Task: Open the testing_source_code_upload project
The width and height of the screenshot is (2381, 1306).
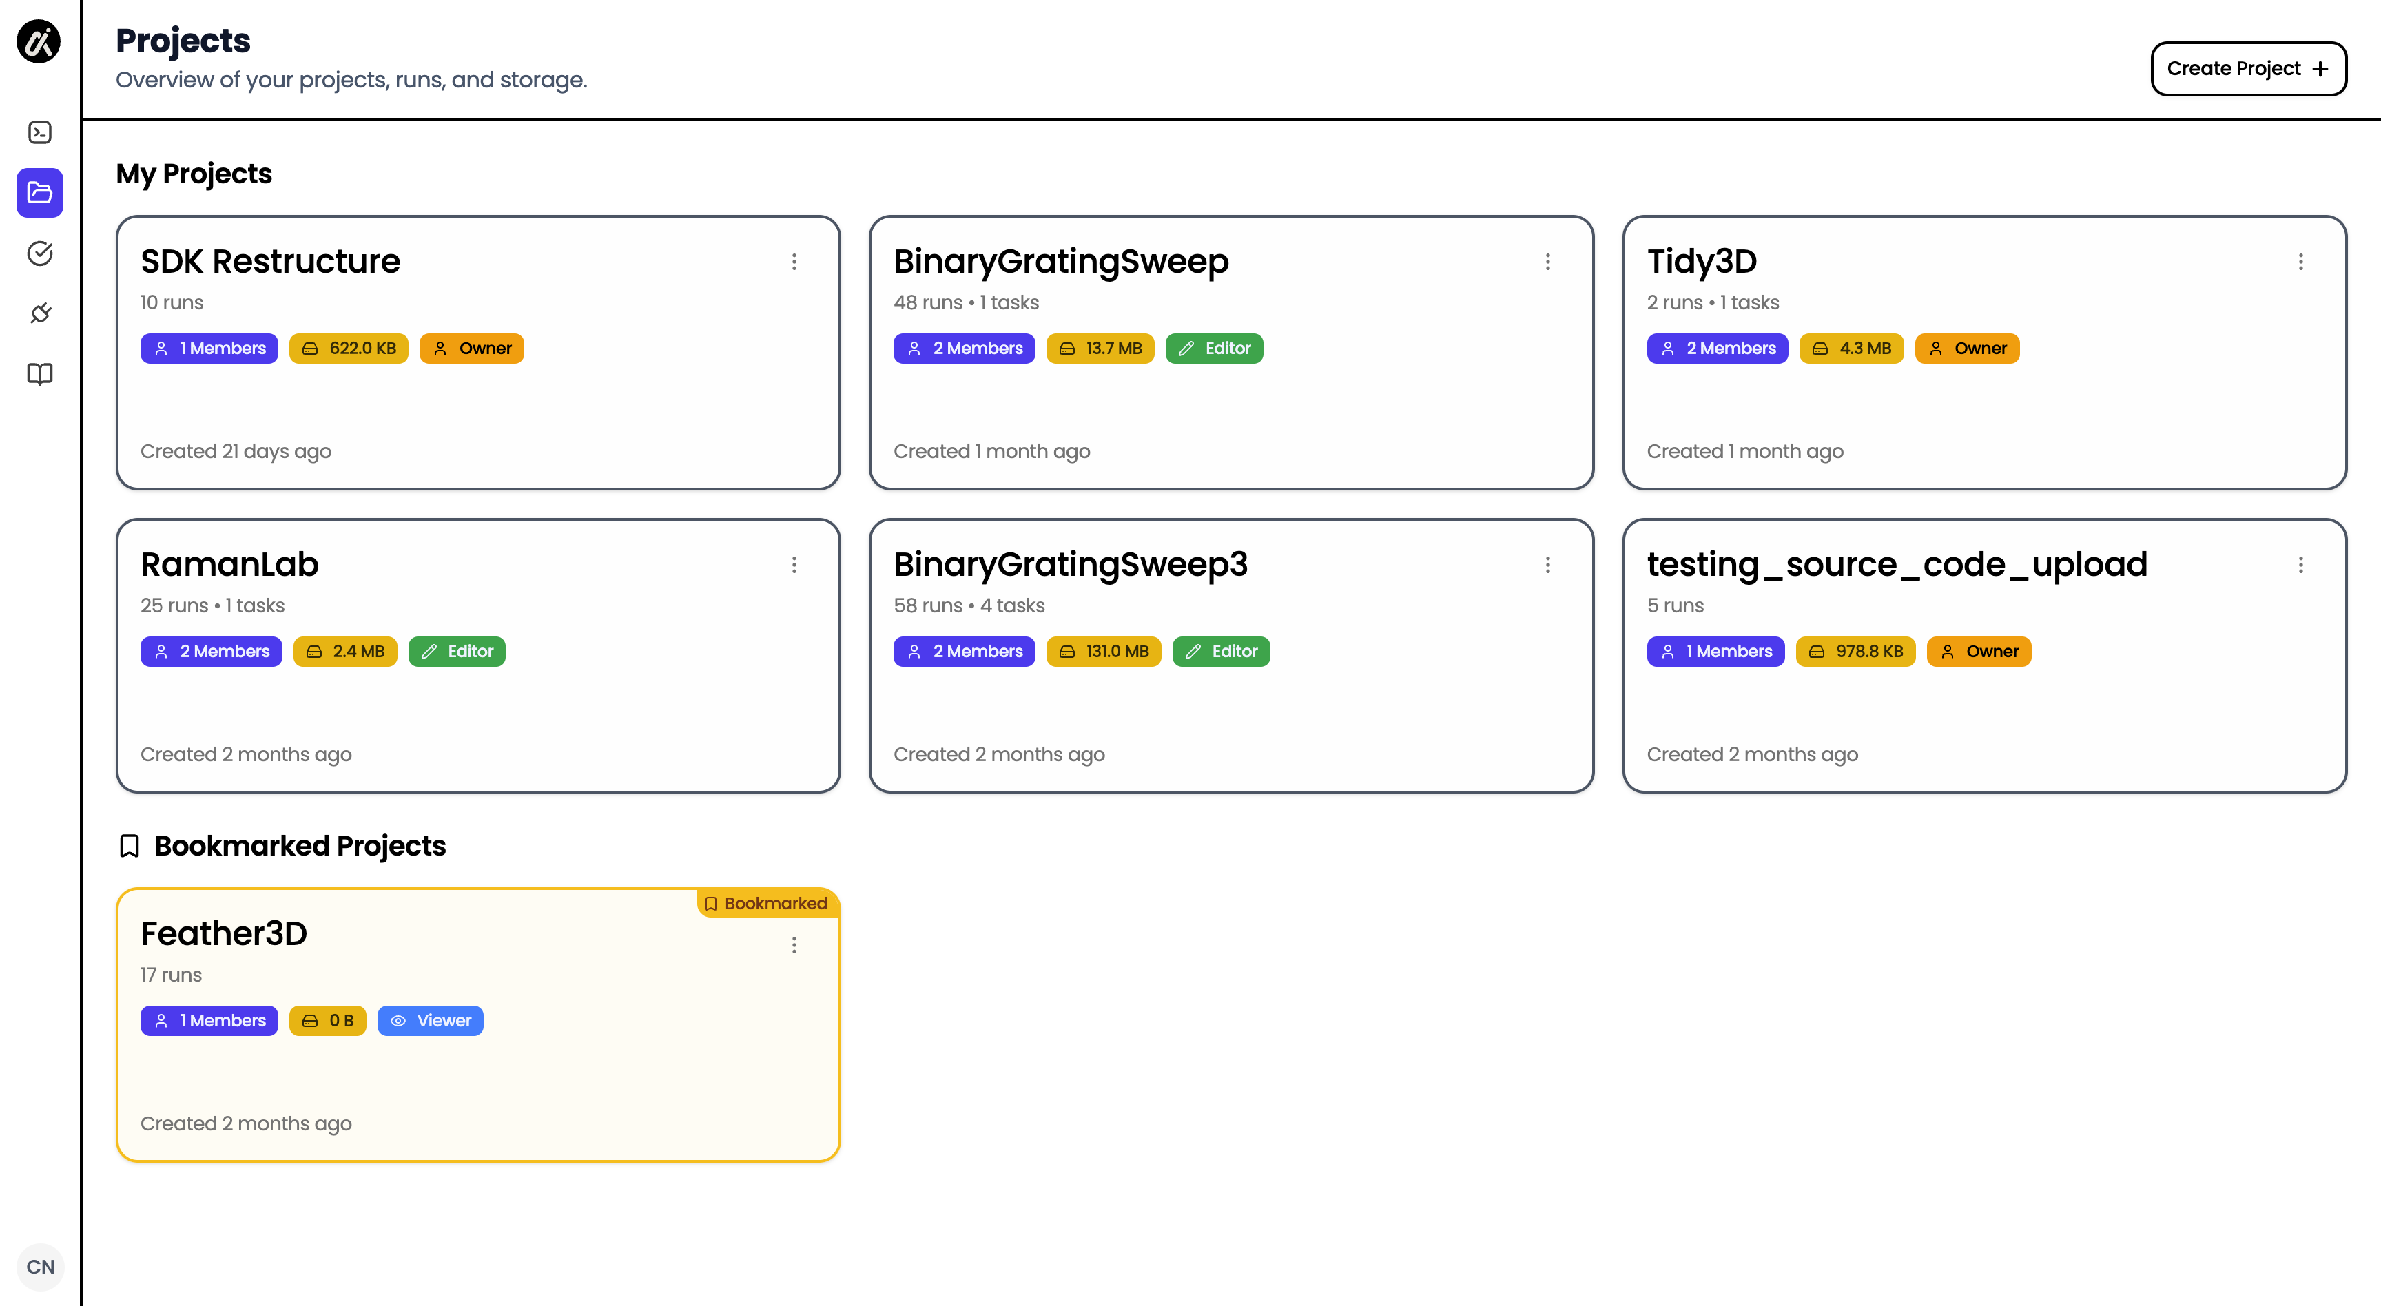Action: tap(1896, 564)
